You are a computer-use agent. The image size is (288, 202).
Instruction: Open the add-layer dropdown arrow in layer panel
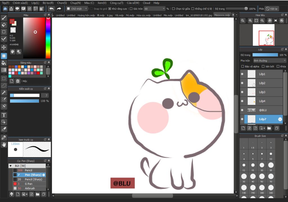click(262, 128)
